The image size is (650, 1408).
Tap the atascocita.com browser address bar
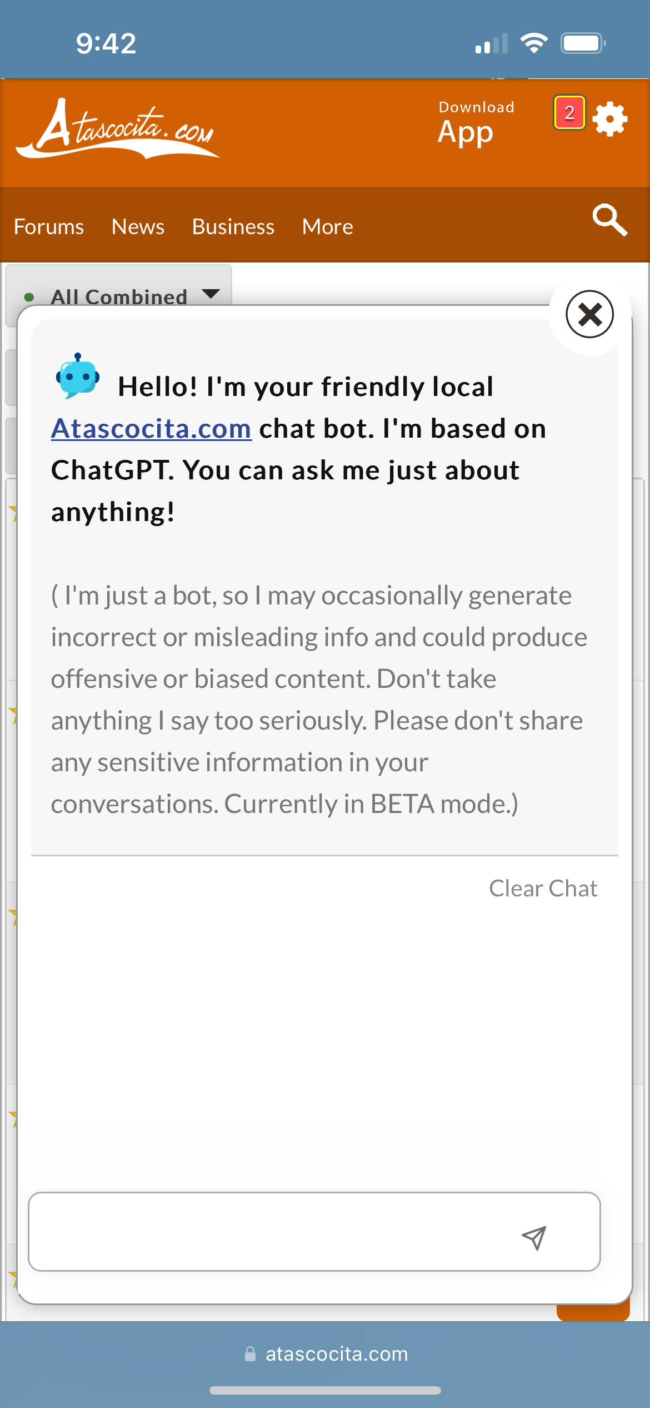pyautogui.click(x=337, y=1354)
